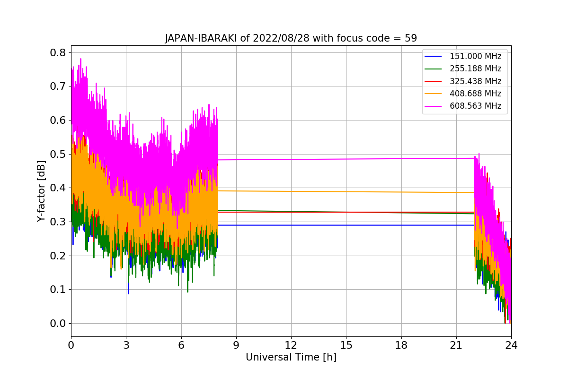Select the 151.000 MHz legend label
568x378 pixels.
(475, 56)
